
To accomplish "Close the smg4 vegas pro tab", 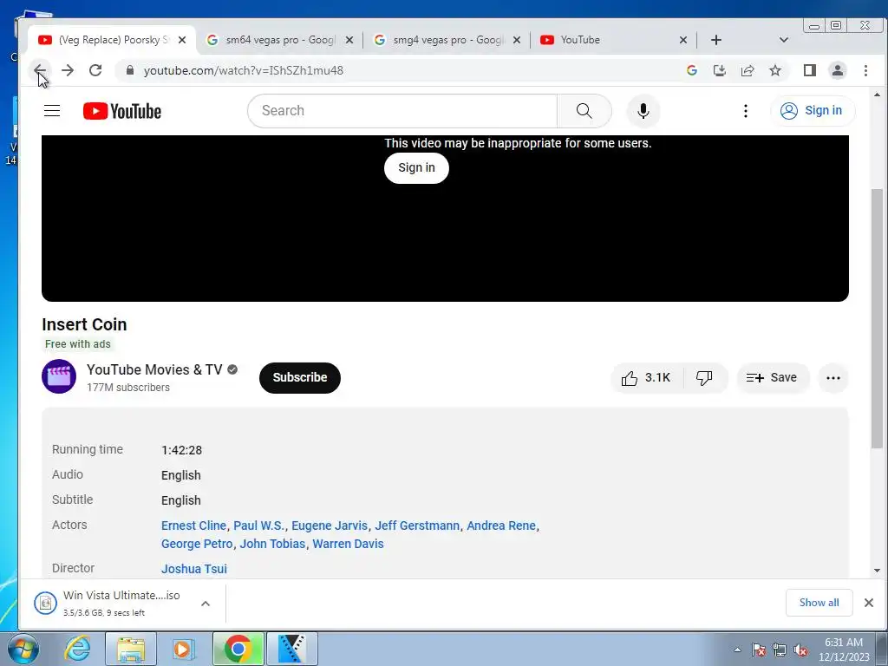I will [x=517, y=40].
